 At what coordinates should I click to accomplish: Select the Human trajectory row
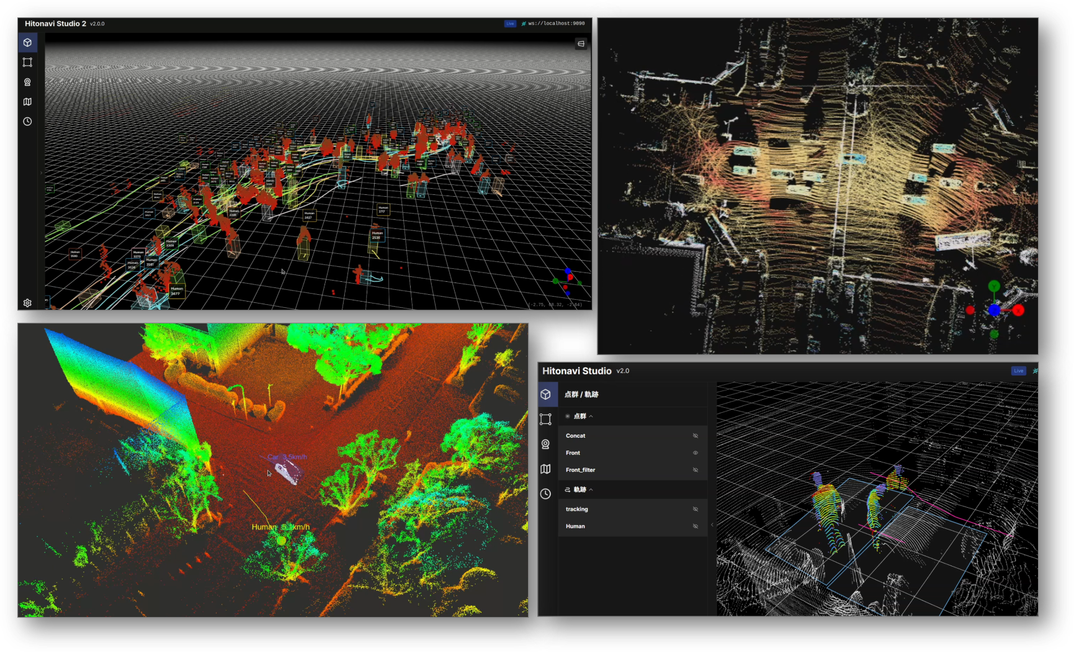pos(632,526)
